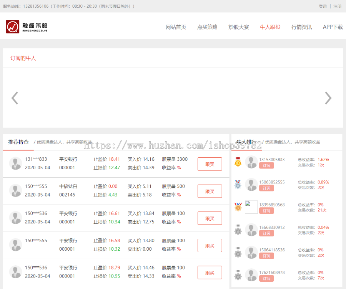Click the 登录 link at top
The image size is (346, 289).
323,7
